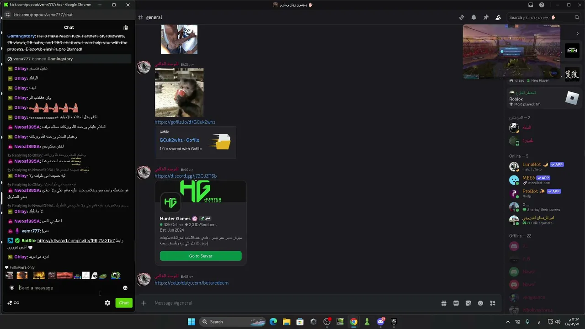585x329 pixels.
Task: Open the sticker picker in Discord
Action: [468, 303]
